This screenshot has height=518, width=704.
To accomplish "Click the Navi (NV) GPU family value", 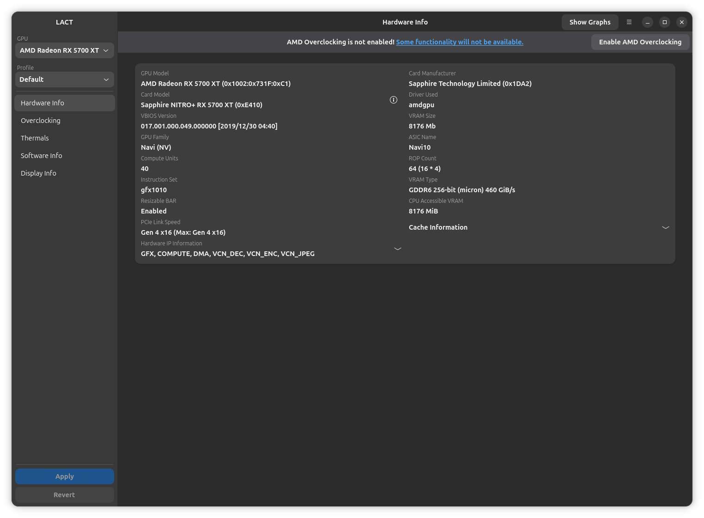I will 156,147.
